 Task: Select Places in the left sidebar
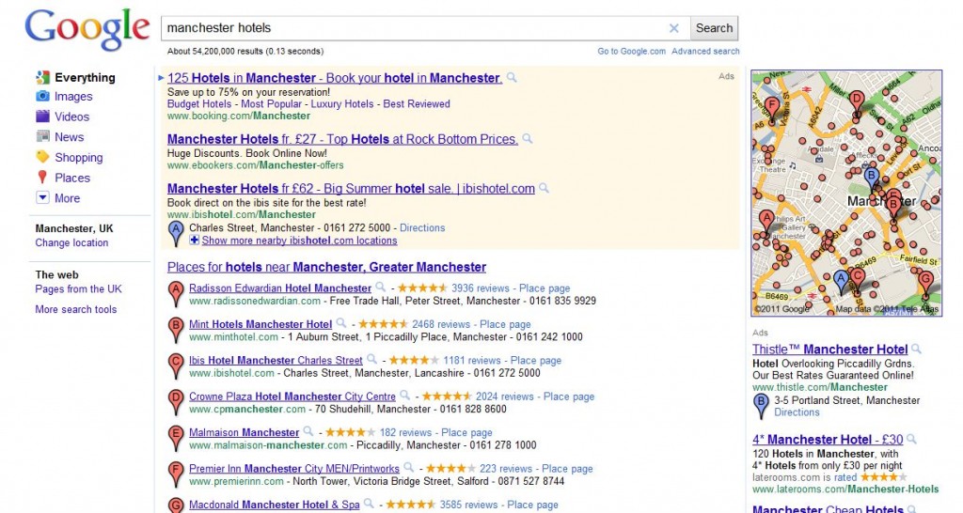(x=72, y=178)
